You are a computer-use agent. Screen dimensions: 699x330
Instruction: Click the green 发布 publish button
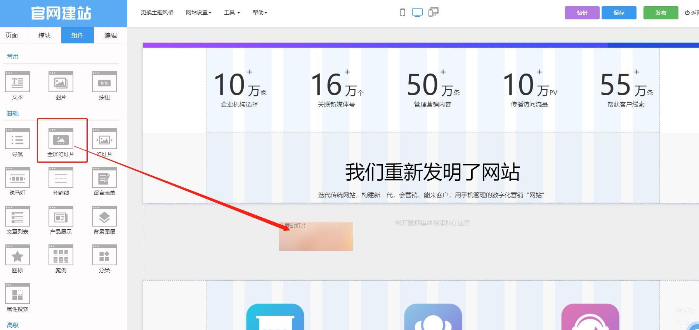661,13
